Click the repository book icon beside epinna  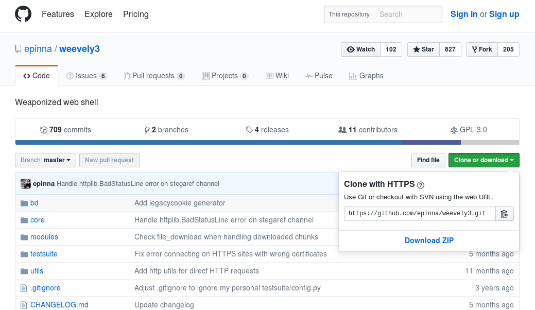pyautogui.click(x=18, y=49)
